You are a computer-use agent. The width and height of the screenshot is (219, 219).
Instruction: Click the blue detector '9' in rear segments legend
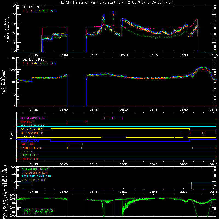56,63
